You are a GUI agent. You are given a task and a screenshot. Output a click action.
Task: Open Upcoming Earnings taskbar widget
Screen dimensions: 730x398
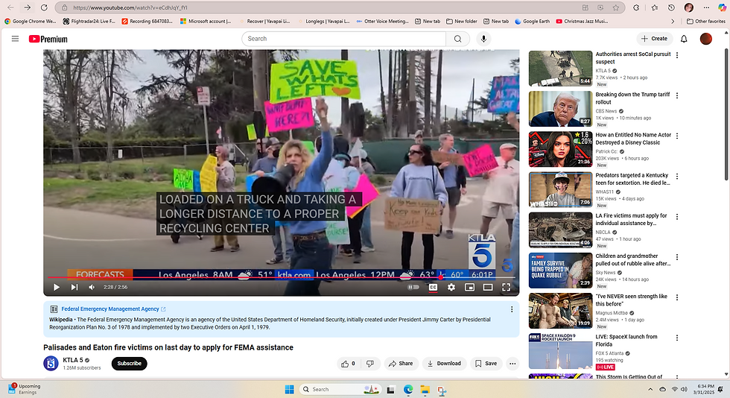[24, 389]
